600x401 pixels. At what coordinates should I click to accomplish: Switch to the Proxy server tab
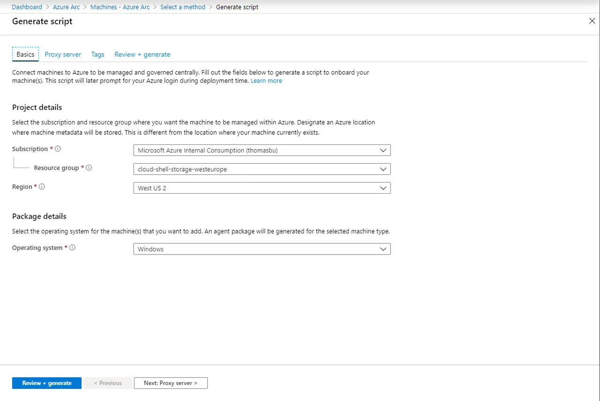point(63,54)
